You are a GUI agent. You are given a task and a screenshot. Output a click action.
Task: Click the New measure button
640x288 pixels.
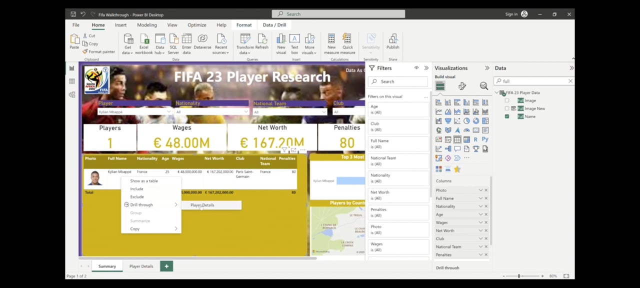(x=331, y=44)
